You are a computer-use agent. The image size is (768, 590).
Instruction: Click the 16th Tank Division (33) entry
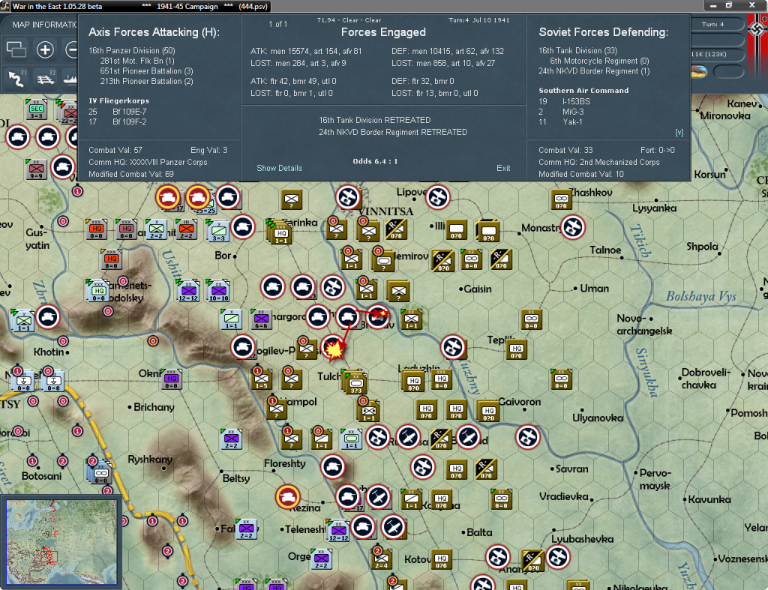578,50
